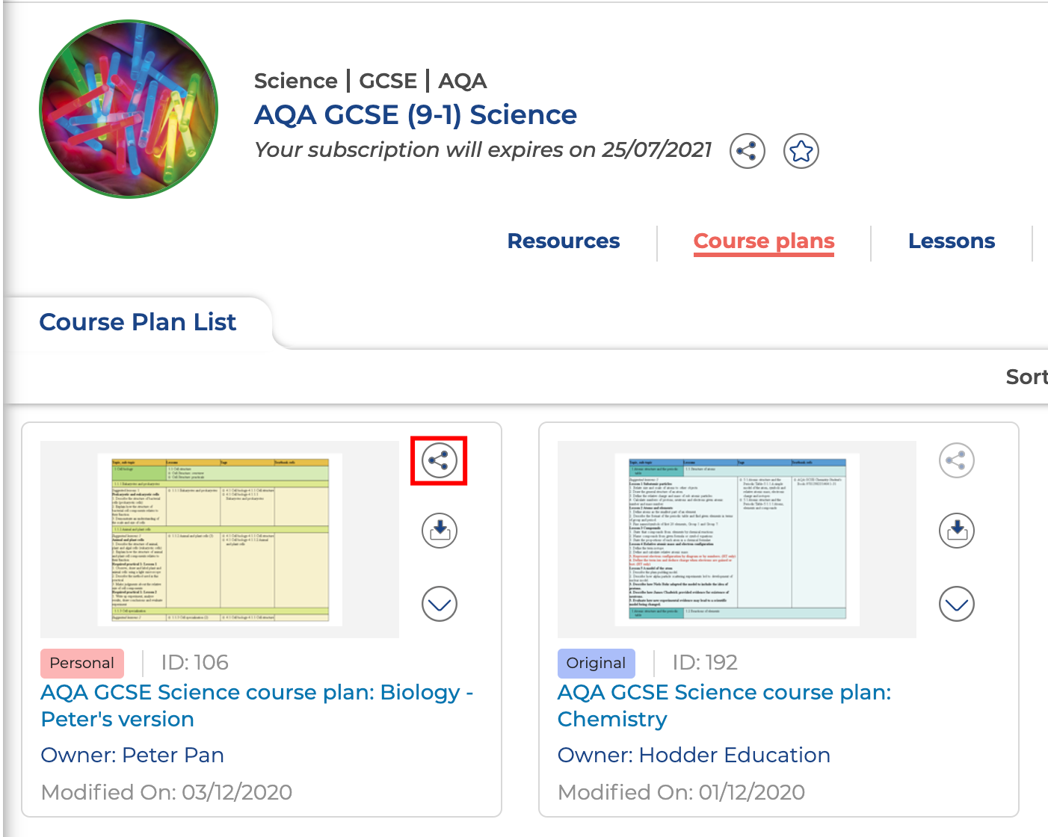Select the Course plans tab
The height and width of the screenshot is (837, 1048).
pos(763,241)
